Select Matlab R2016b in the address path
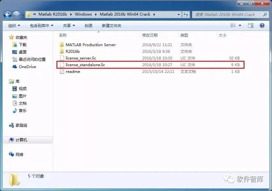The image size is (272, 191). tap(53, 14)
